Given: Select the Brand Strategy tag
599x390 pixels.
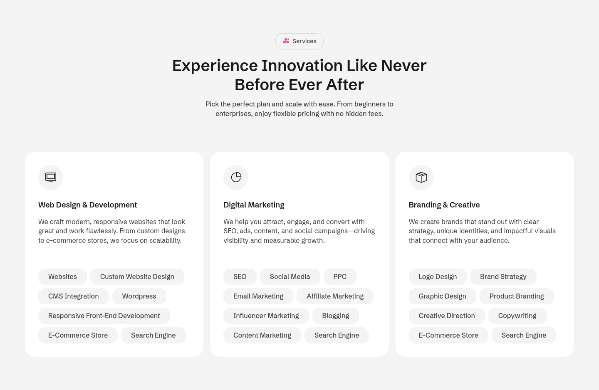Looking at the screenshot, I should pyautogui.click(x=503, y=277).
